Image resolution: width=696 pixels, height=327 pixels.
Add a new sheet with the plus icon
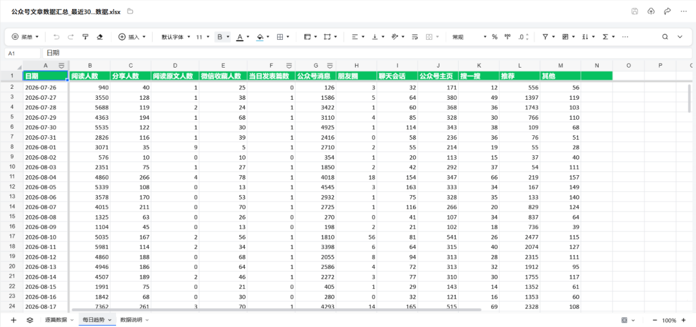pos(14,320)
